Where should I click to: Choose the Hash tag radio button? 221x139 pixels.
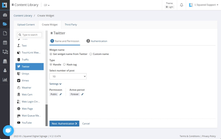pyautogui.click(x=64, y=64)
